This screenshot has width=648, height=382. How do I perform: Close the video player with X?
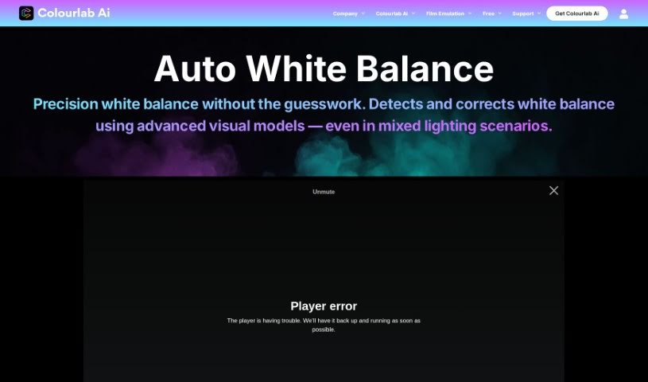553,190
